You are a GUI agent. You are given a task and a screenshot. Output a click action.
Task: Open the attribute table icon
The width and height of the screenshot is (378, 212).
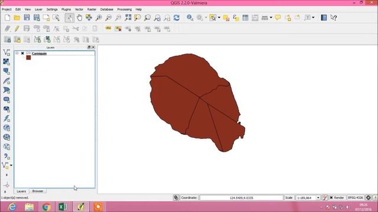point(246,18)
